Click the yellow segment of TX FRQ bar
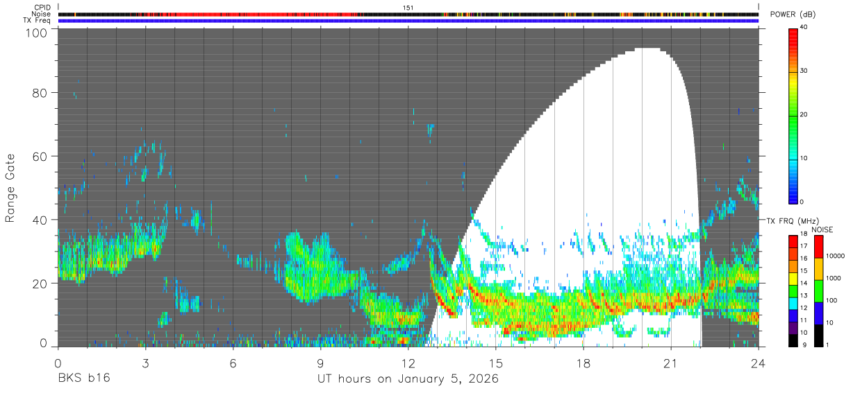Viewport: 853px width, 393px height. coord(794,279)
